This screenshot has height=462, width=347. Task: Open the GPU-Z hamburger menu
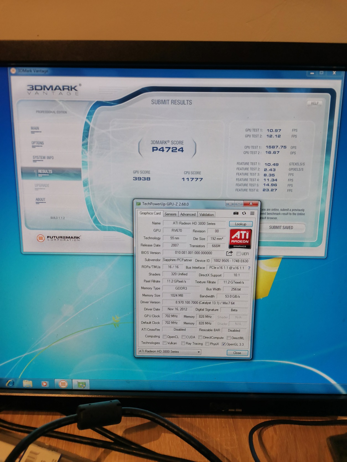[x=252, y=213]
